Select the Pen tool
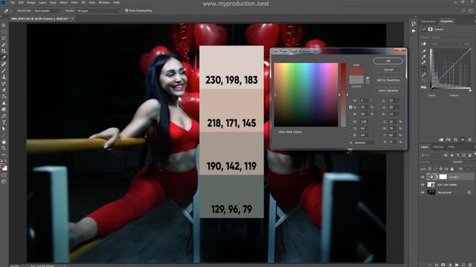 point(4,116)
